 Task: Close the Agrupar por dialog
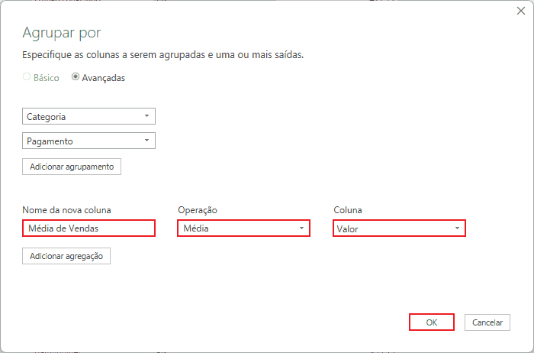[x=521, y=11]
